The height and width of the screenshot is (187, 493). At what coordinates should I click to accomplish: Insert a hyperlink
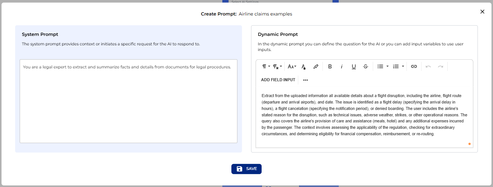(414, 66)
